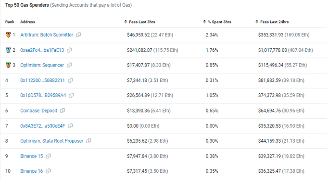
Task: Select the 0.00% spent value
Action: click(x=212, y=126)
